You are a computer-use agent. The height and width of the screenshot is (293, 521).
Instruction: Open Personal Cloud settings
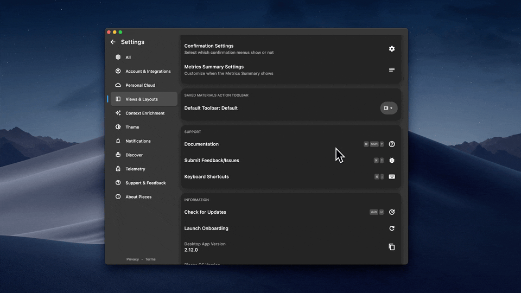coord(144,85)
